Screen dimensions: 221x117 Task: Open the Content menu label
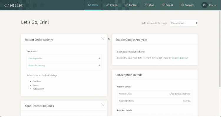133,5
